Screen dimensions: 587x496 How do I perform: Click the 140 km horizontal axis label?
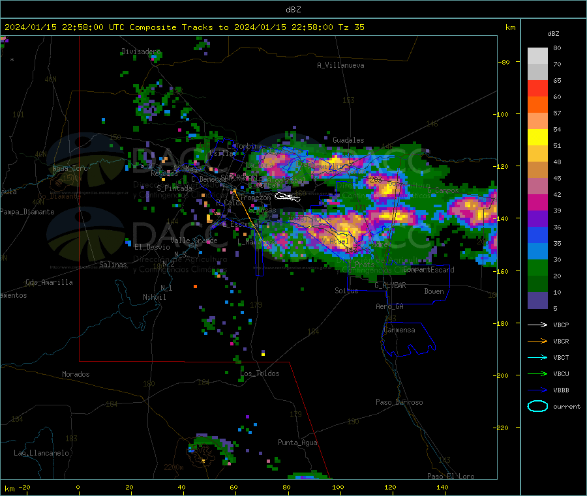coord(442,487)
